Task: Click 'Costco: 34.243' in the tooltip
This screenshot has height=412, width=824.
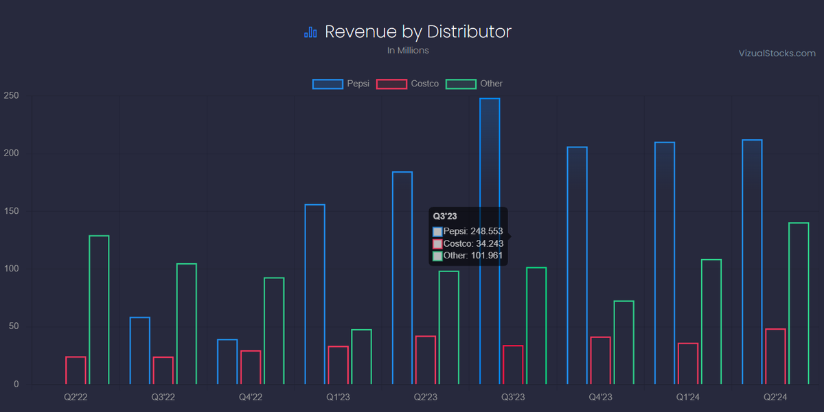Action: point(473,243)
